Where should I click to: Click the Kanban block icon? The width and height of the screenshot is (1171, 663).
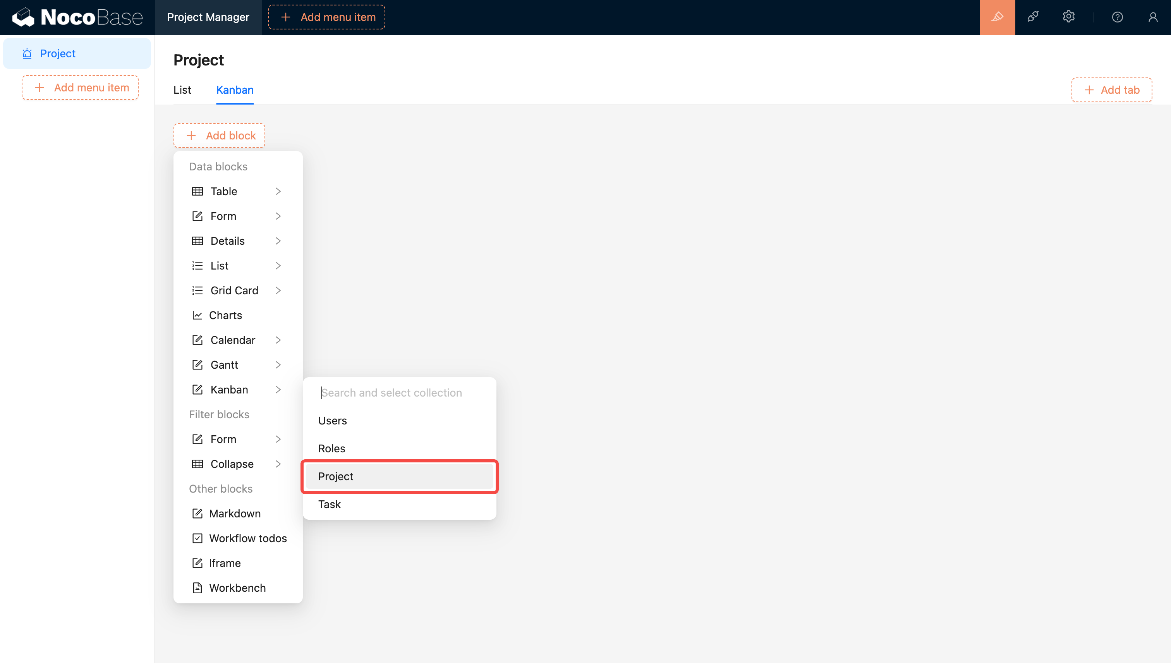[197, 389]
